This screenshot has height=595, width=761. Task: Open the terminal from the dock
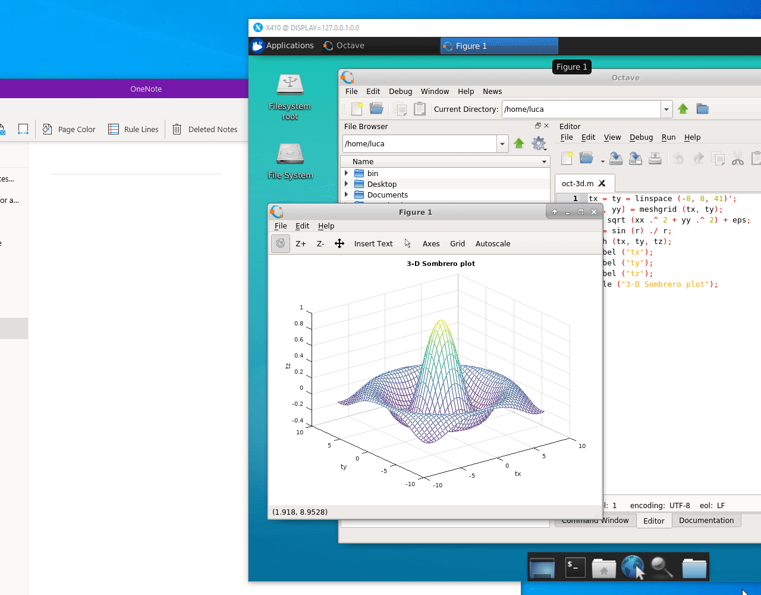pyautogui.click(x=574, y=568)
